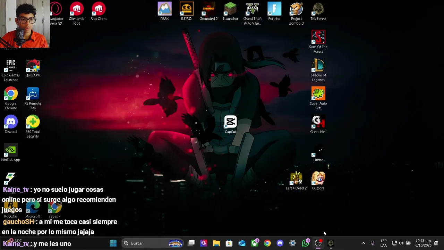
Task: Open Sons Of The Forest shortcut
Action: pos(318,42)
